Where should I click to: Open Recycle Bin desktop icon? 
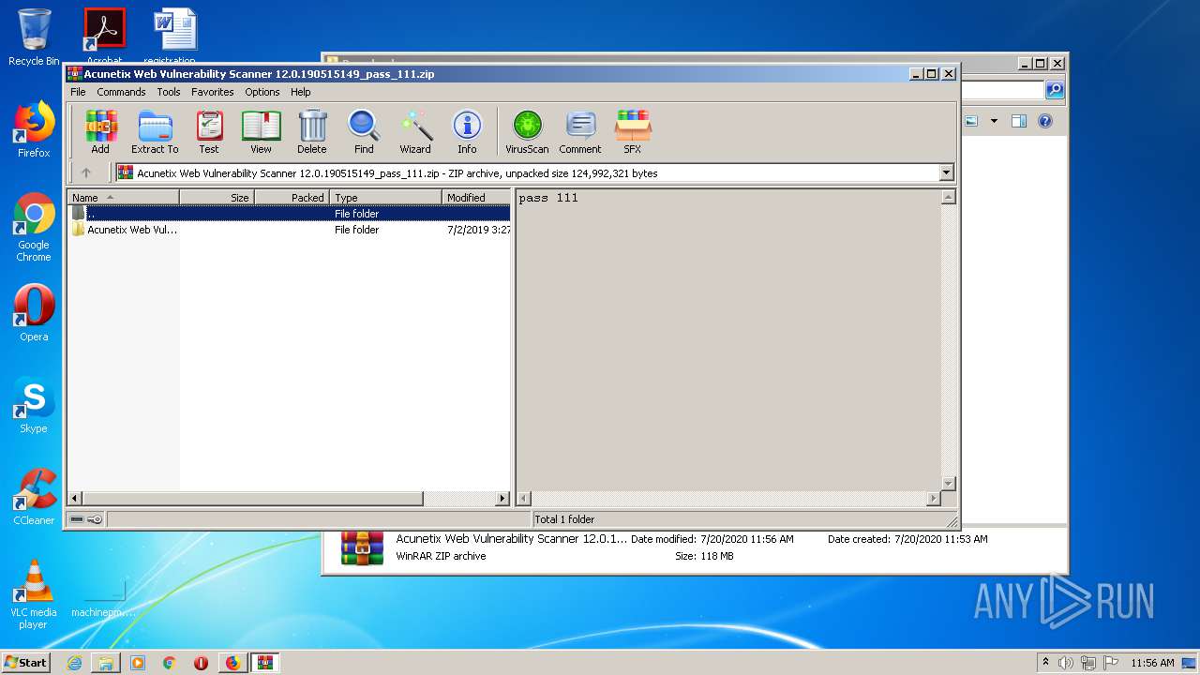tap(34, 37)
